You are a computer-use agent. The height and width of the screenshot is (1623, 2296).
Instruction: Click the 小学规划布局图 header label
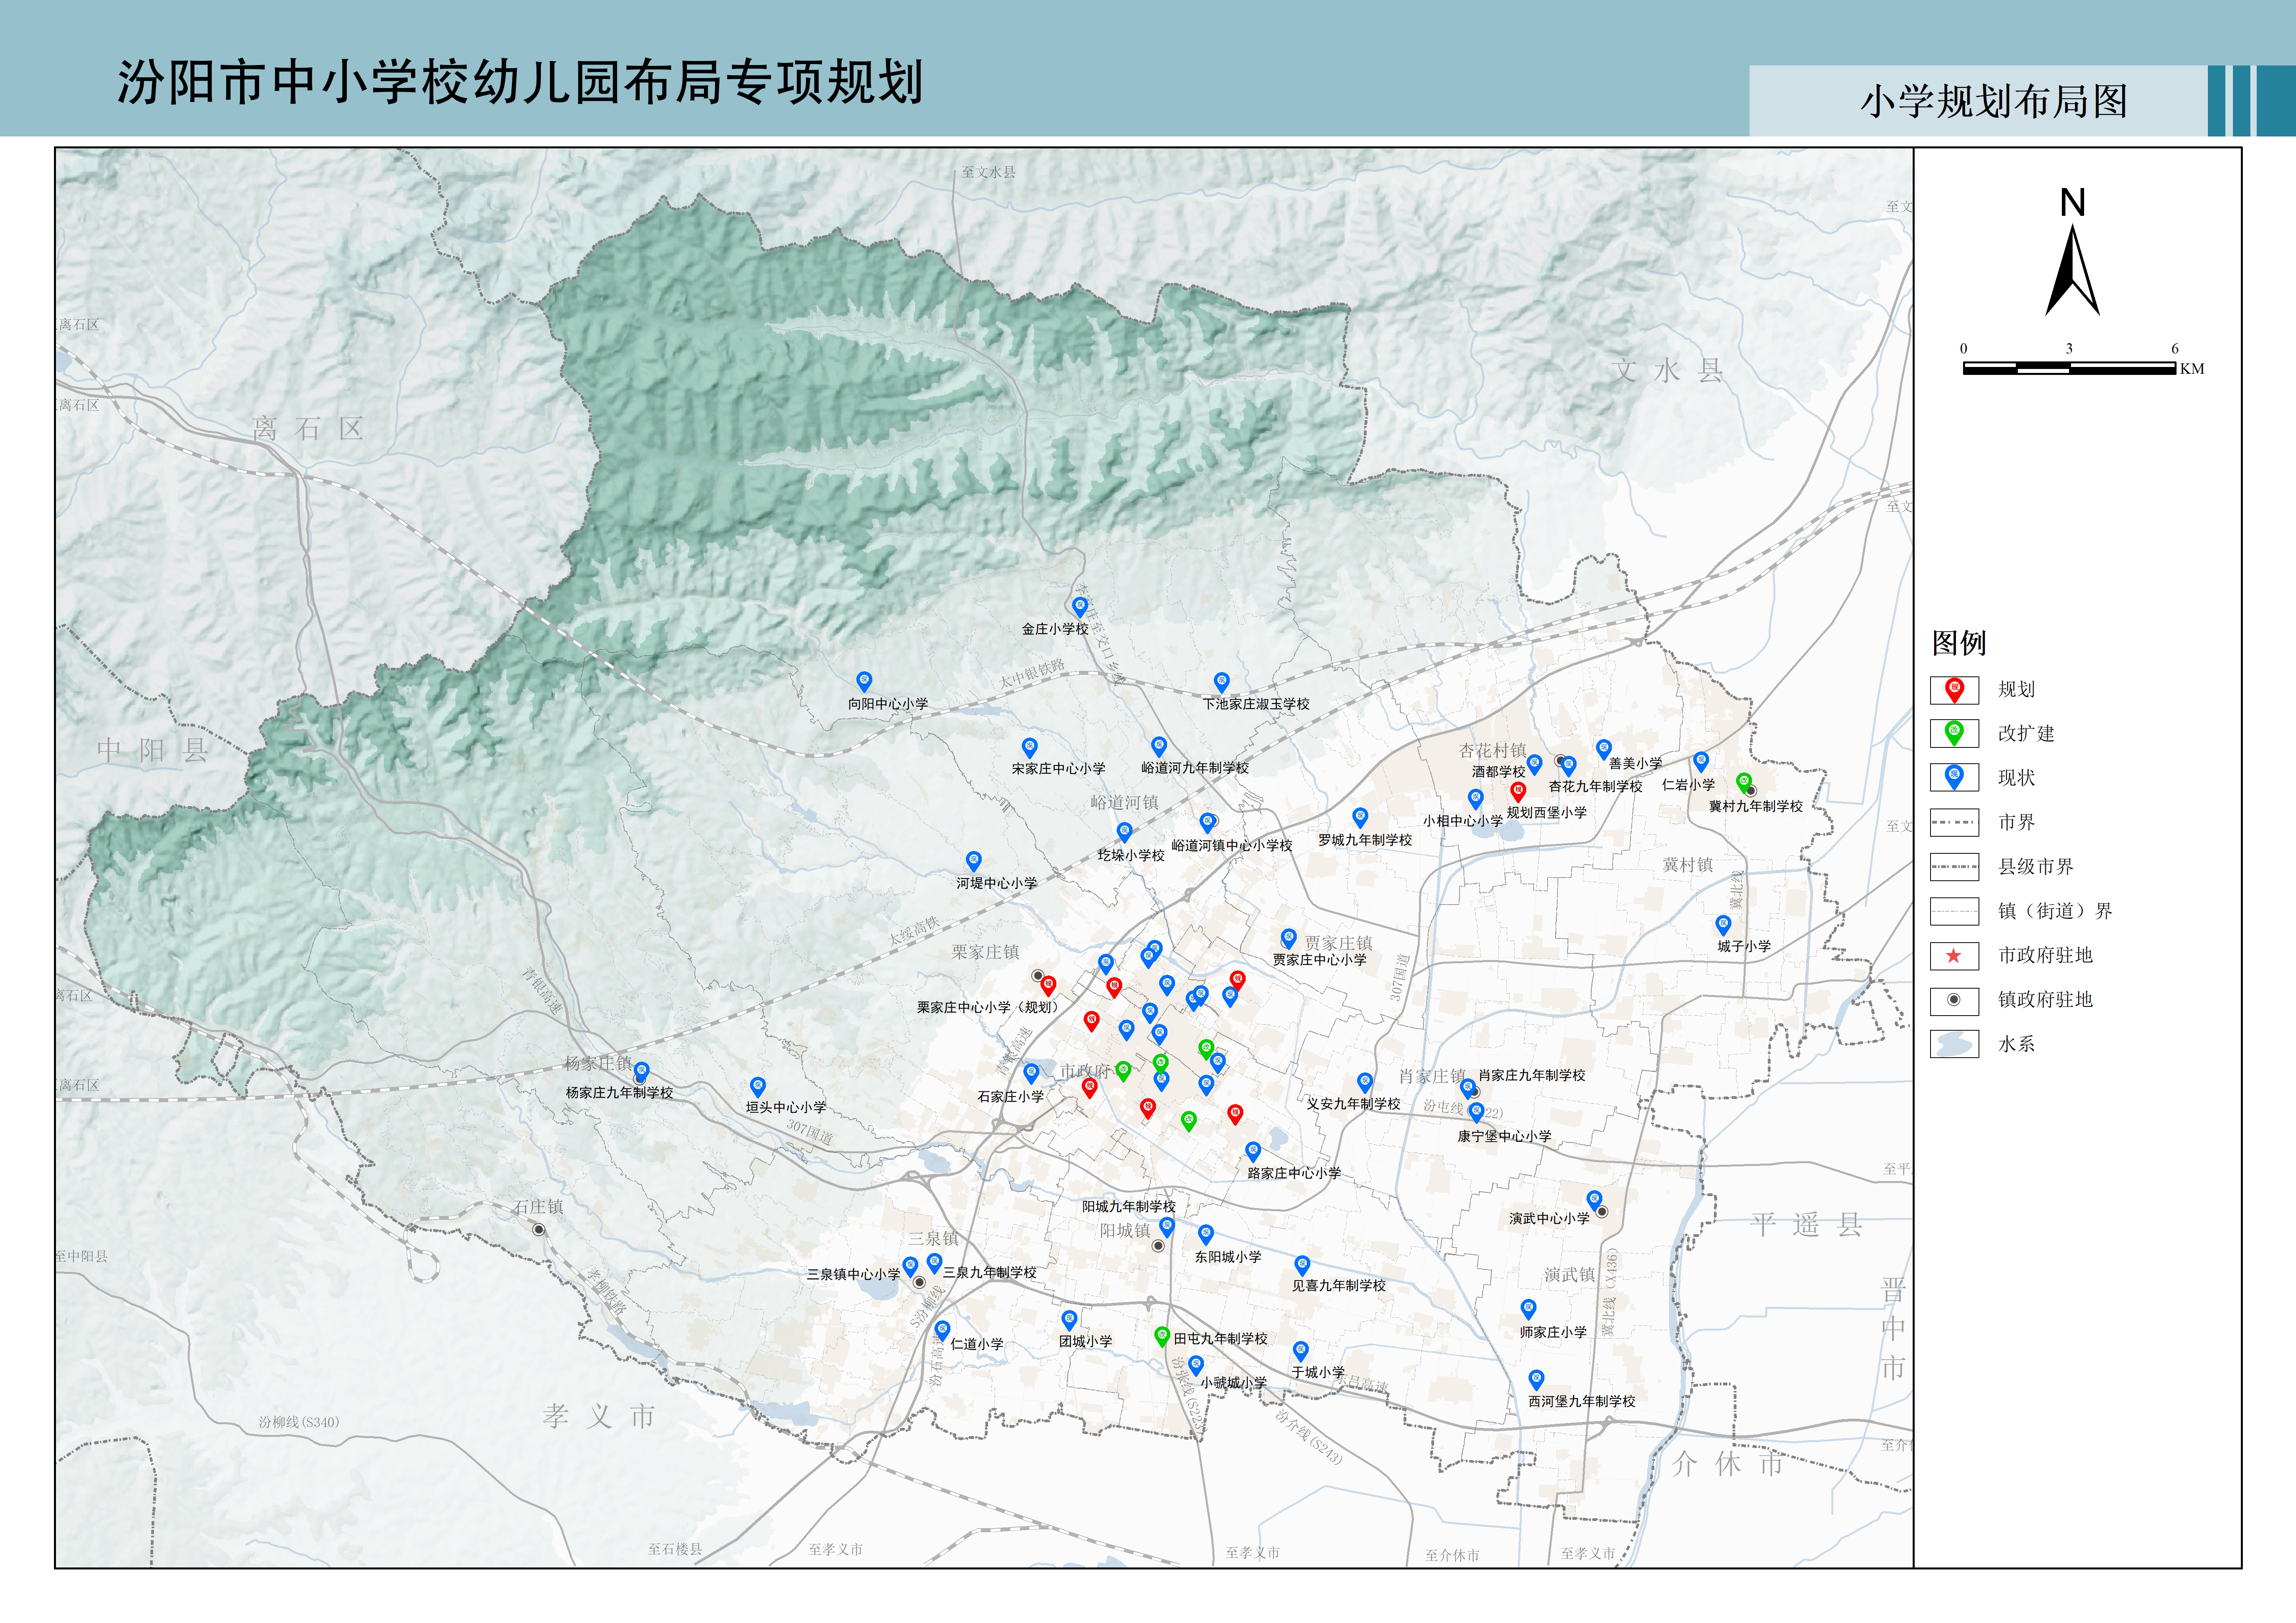pyautogui.click(x=1994, y=101)
